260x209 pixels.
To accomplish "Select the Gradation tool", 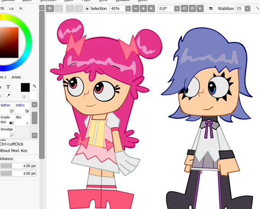I will [7, 120].
